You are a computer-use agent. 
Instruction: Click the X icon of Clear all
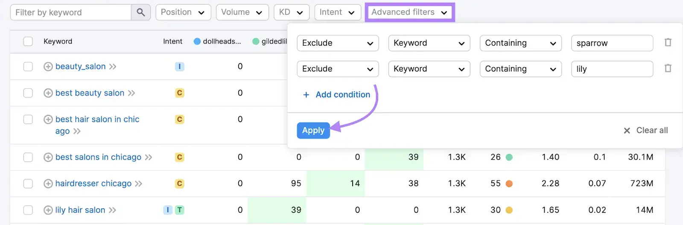(x=627, y=131)
